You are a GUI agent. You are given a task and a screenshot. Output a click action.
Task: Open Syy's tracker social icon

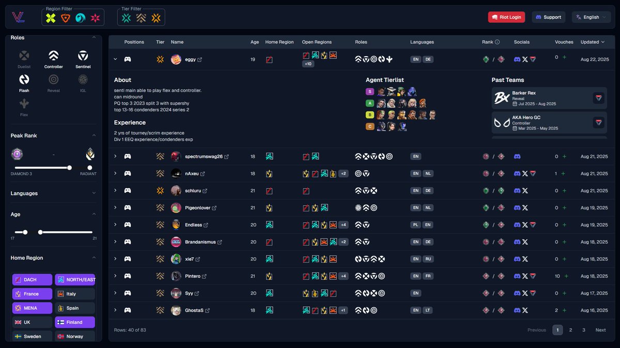(533, 293)
